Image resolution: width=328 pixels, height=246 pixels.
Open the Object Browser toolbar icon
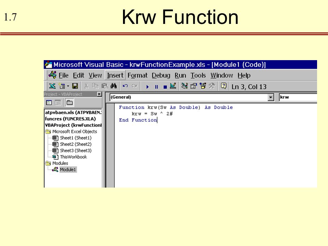tap(203, 86)
